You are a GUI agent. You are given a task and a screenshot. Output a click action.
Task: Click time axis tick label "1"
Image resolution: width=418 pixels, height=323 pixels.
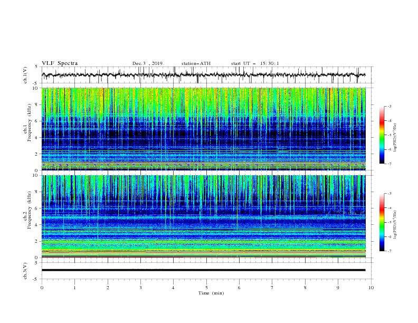click(75, 288)
